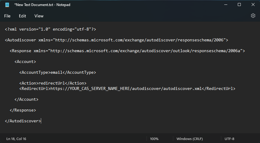Click the closing Autodiscover tag at the end
Image resolution: width=260 pixels, height=143 pixels.
23,121
